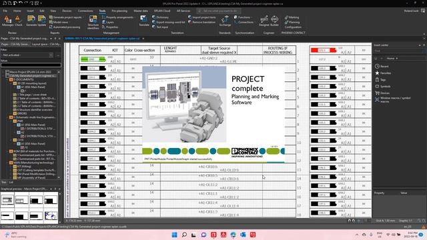Switch to the Layout space panel tab

point(46,44)
